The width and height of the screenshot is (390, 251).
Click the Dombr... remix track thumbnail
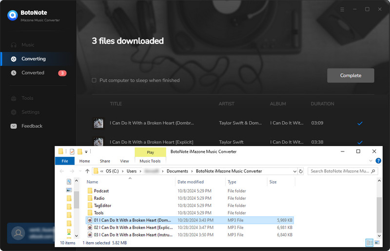point(98,123)
